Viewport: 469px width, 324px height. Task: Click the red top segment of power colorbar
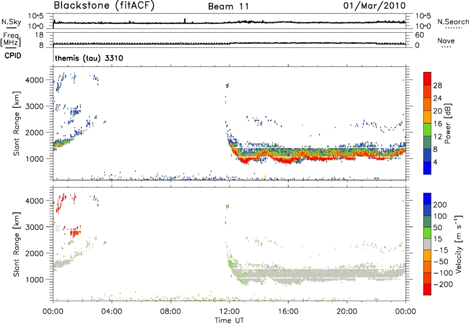tap(427, 78)
